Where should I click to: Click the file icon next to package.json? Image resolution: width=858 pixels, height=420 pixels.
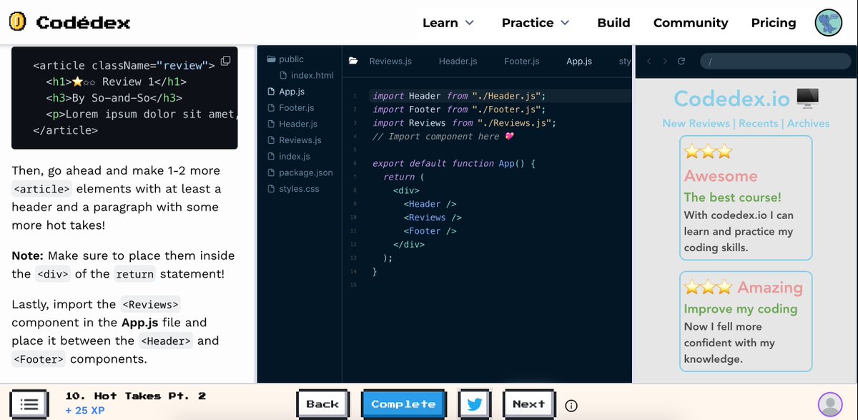271,172
